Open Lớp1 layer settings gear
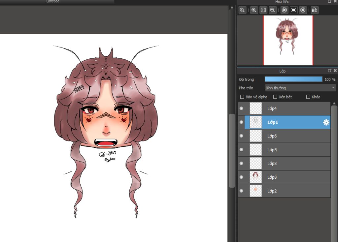 pos(326,122)
